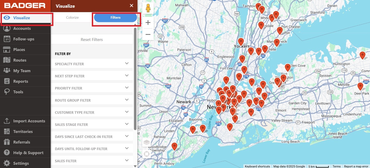
Task: Expand the Sales Filter chevron
Action: click(x=127, y=160)
